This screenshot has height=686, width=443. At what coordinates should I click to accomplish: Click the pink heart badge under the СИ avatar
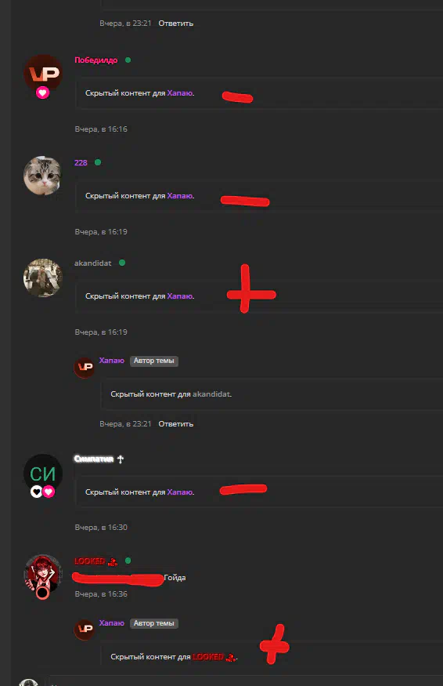(49, 492)
